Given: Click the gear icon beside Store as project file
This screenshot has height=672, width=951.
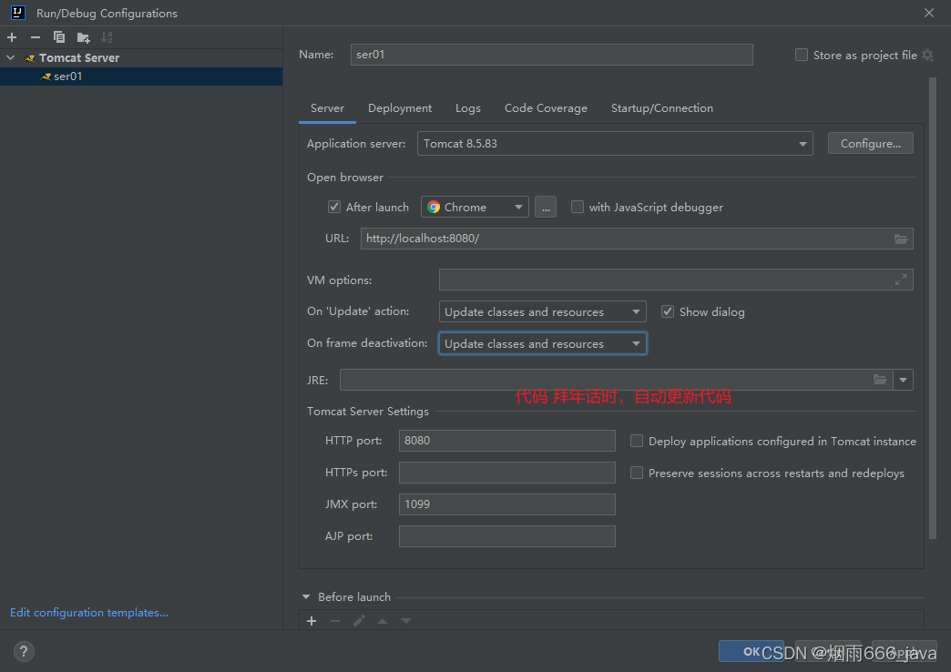Looking at the screenshot, I should click(x=927, y=56).
